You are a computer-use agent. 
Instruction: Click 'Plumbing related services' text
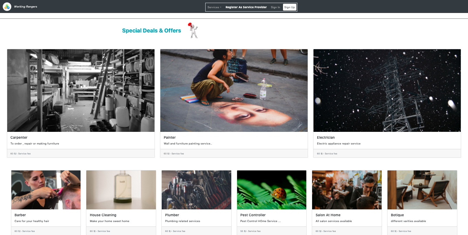(183, 221)
